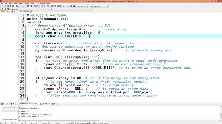Start debugging with the checkmark icon
Image resolution: width=222 pixels, height=124 pixels.
point(64,6)
